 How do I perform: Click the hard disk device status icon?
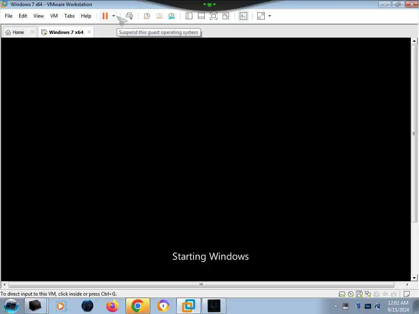tap(342, 294)
